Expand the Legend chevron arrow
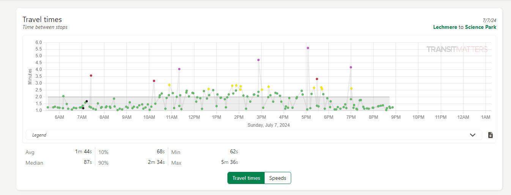The image size is (511, 195). pyautogui.click(x=473, y=135)
